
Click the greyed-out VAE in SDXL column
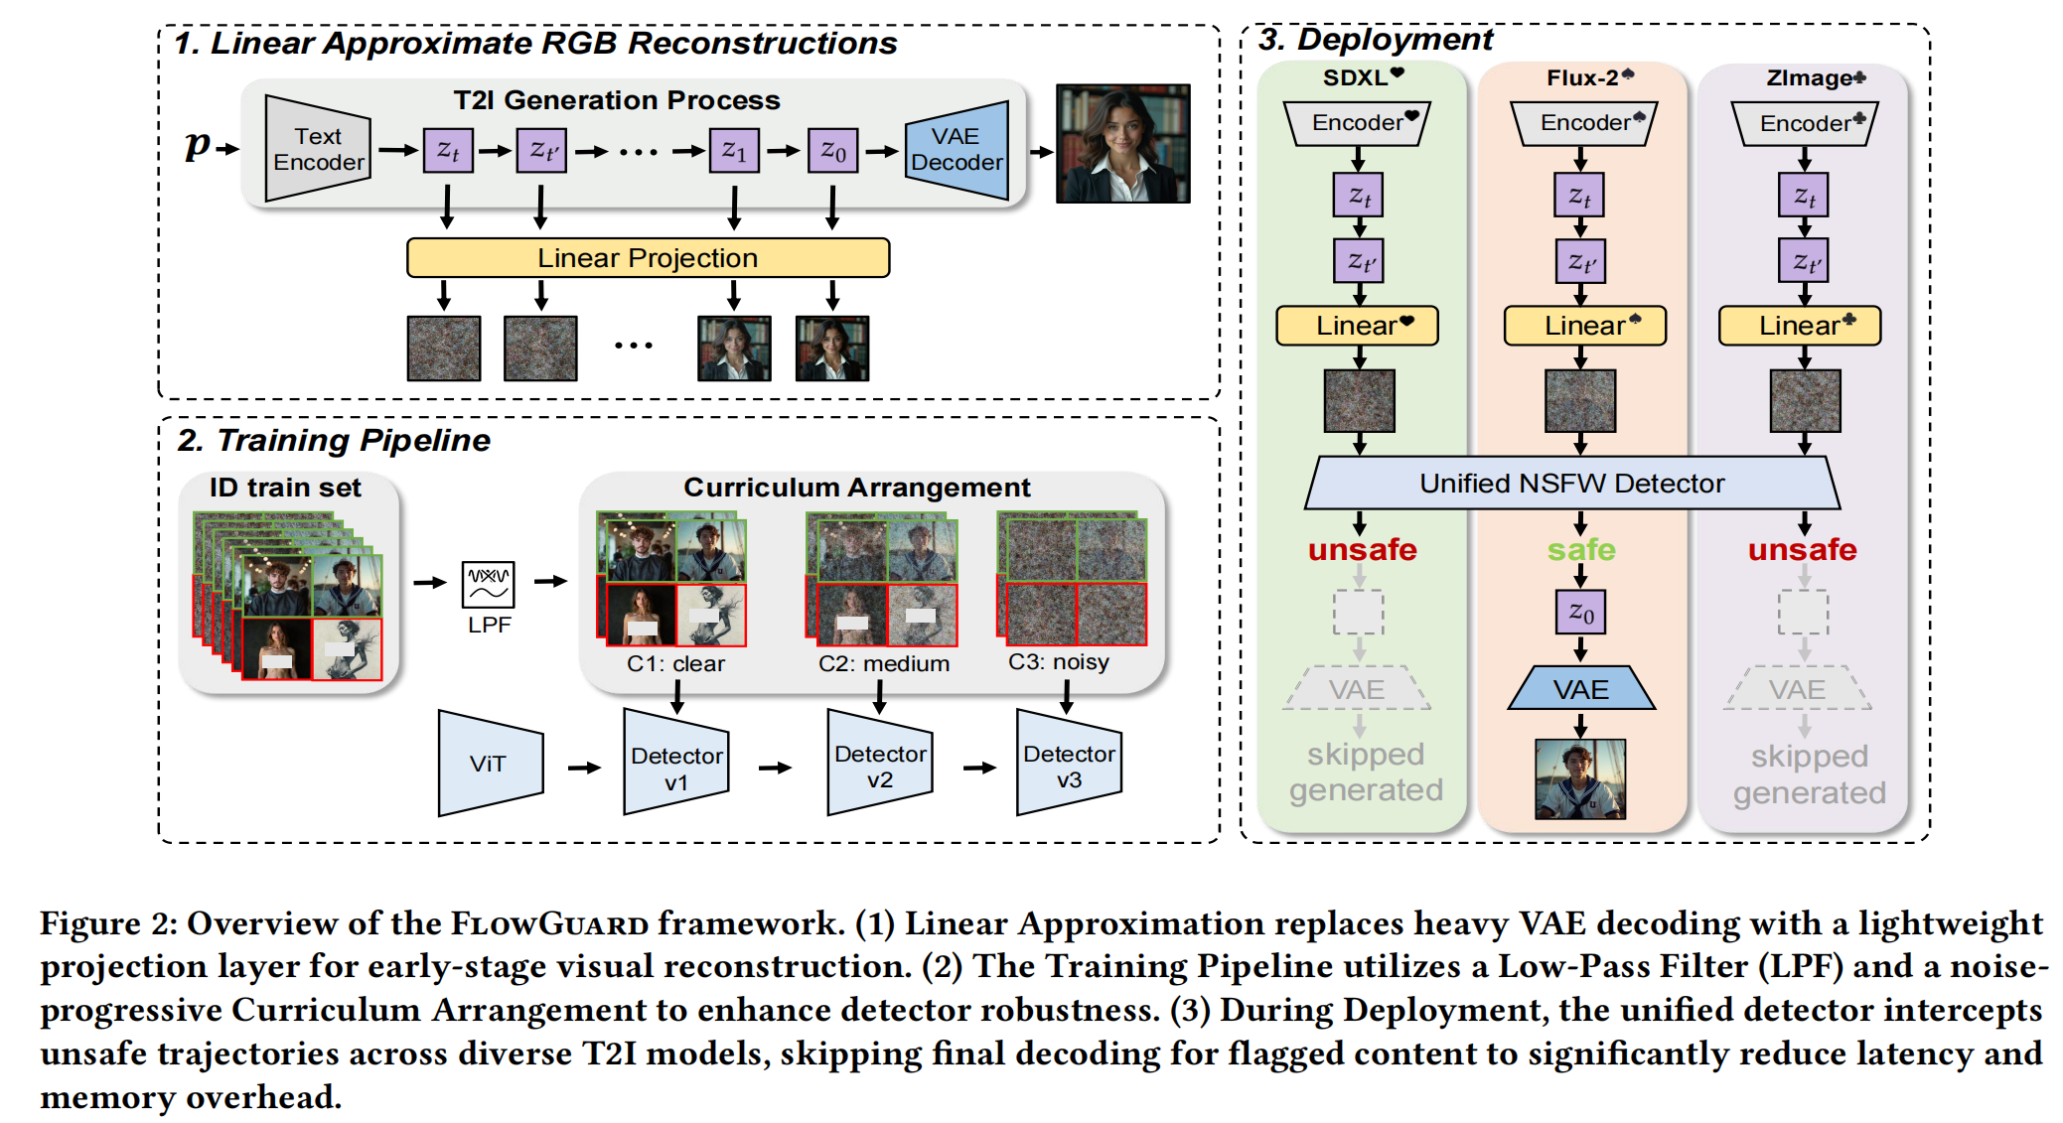point(1357,688)
